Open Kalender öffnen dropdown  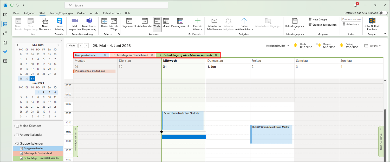coord(198,24)
